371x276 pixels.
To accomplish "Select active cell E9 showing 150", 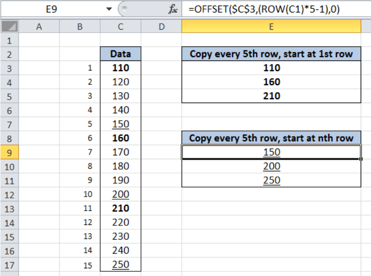I will 271,152.
